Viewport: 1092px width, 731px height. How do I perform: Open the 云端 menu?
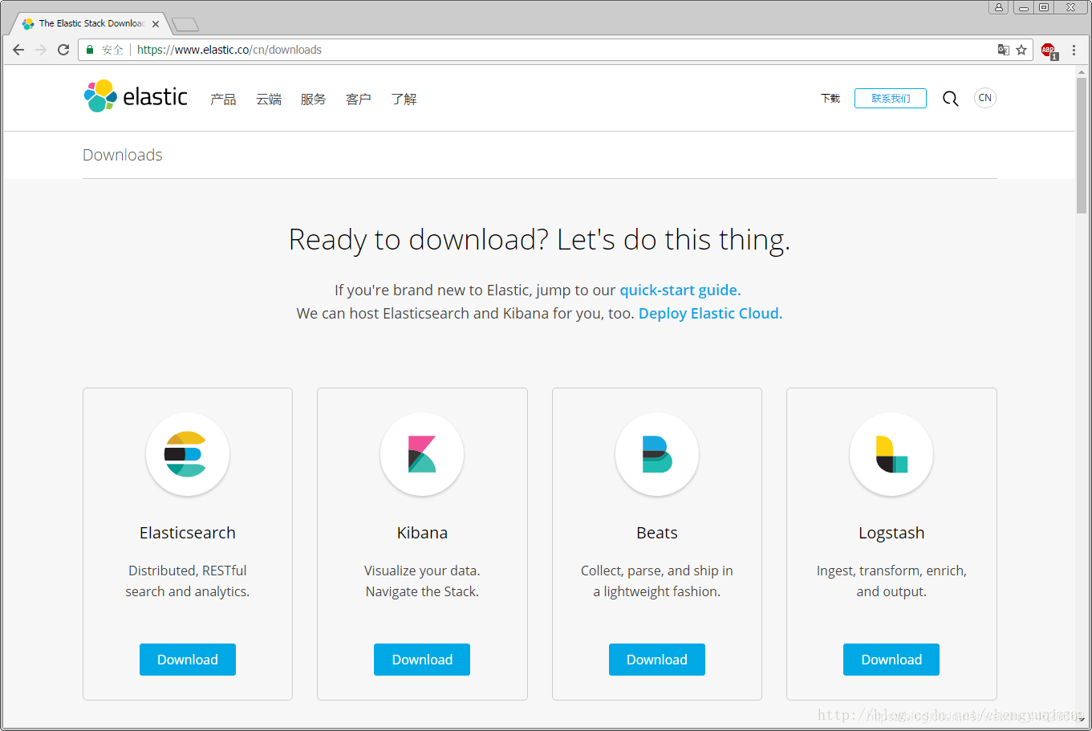pyautogui.click(x=269, y=99)
